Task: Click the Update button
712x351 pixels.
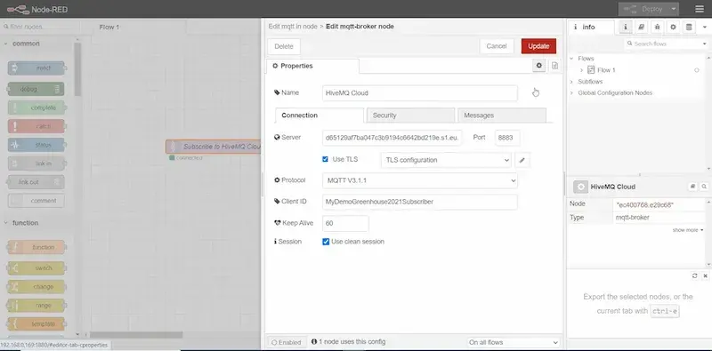Action: (538, 46)
